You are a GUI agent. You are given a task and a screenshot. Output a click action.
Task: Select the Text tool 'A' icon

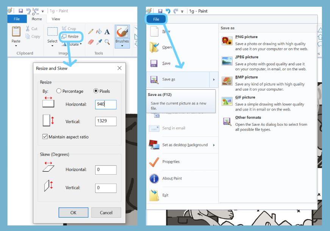point(107,32)
